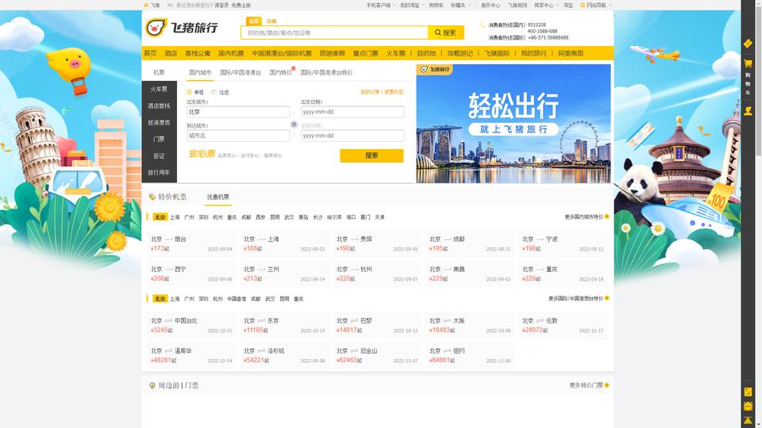Image resolution: width=762 pixels, height=428 pixels.
Task: Click the 周边游 location pin icon
Action: pyautogui.click(x=152, y=385)
